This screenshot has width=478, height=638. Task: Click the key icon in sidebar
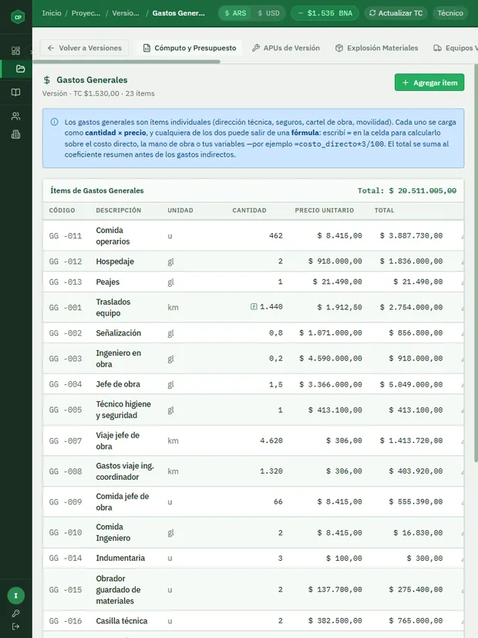click(15, 613)
